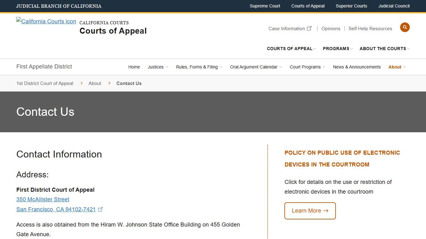Open the 350 McAllister Street address link

(x=43, y=199)
